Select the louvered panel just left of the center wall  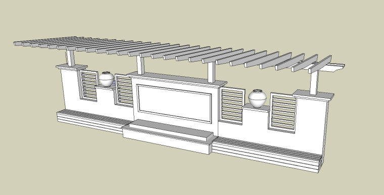[124, 90]
